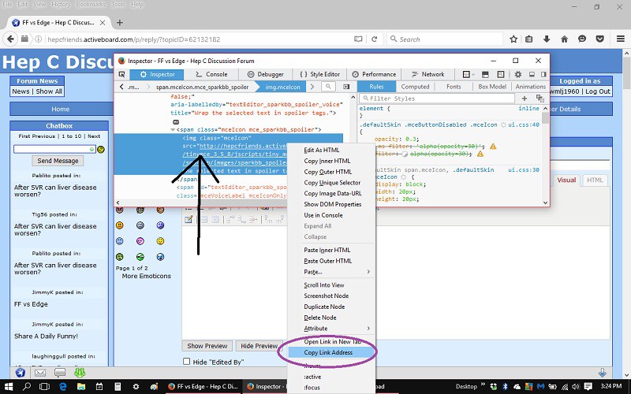Image resolution: width=631 pixels, height=394 pixels.
Task: Select Copy Link Address menu item
Action: (x=328, y=352)
